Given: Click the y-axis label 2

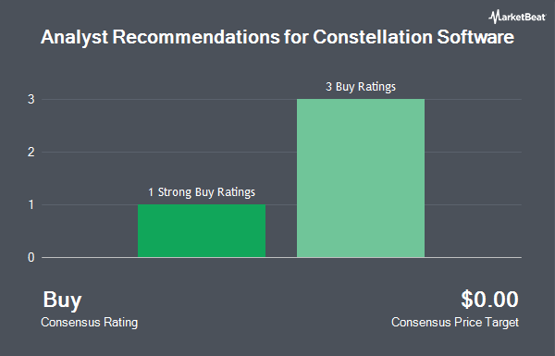Looking at the screenshot, I should pos(31,153).
